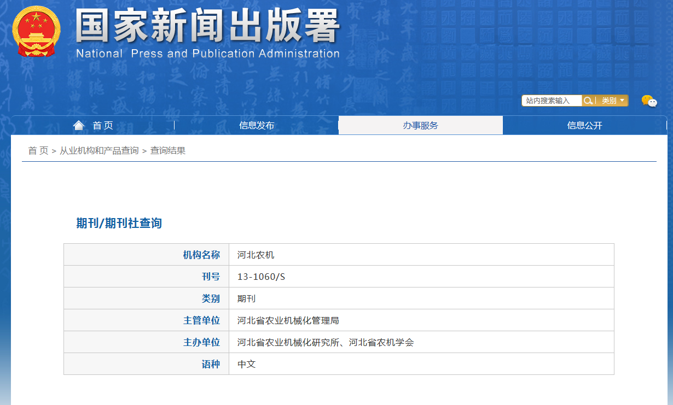Click the magnifying glass search icon
The image size is (673, 405).
tap(588, 101)
